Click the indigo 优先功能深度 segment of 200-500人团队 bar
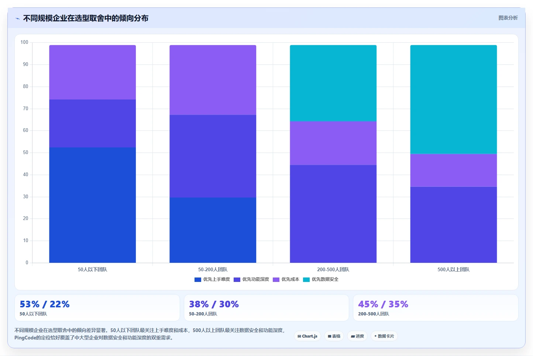Image resolution: width=533 pixels, height=356 pixels. pyautogui.click(x=333, y=214)
